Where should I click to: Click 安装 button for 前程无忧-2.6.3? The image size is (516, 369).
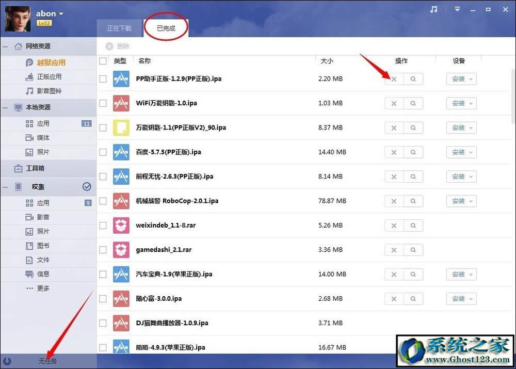coord(458,177)
